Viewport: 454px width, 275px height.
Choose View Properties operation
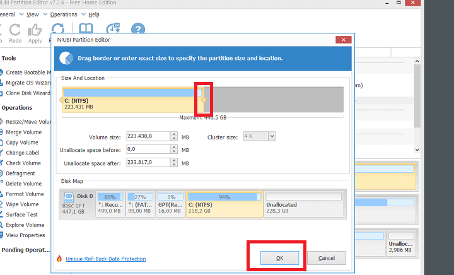pyautogui.click(x=25, y=235)
